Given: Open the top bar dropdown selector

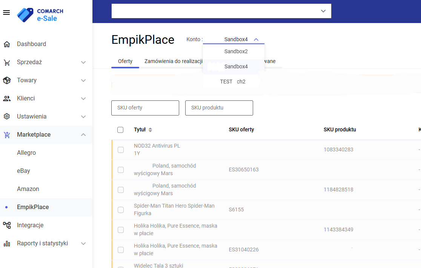Looking at the screenshot, I should click(221, 11).
